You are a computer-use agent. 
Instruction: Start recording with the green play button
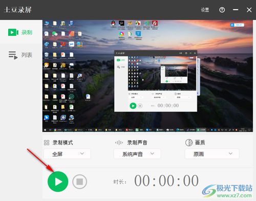58,182
